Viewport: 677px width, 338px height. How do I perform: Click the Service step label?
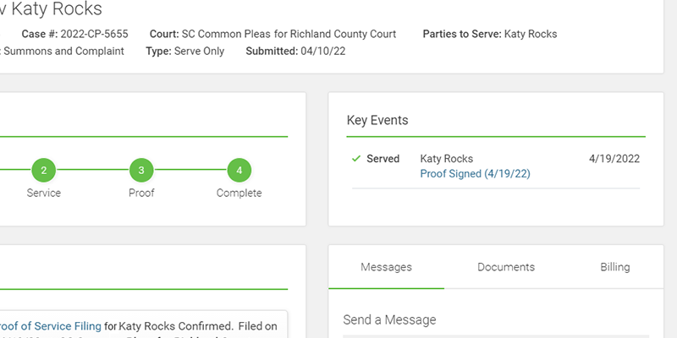(43, 193)
